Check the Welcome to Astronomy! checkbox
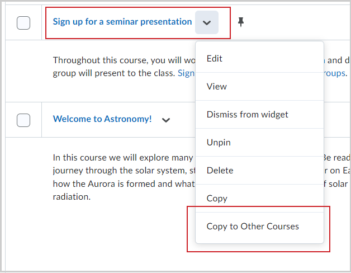The width and height of the screenshot is (351, 273). click(x=23, y=120)
